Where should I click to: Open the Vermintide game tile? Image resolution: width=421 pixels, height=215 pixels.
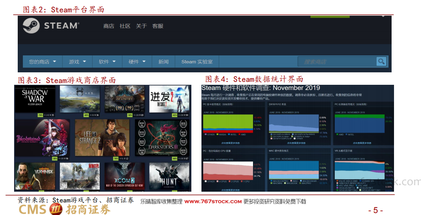click(x=35, y=176)
